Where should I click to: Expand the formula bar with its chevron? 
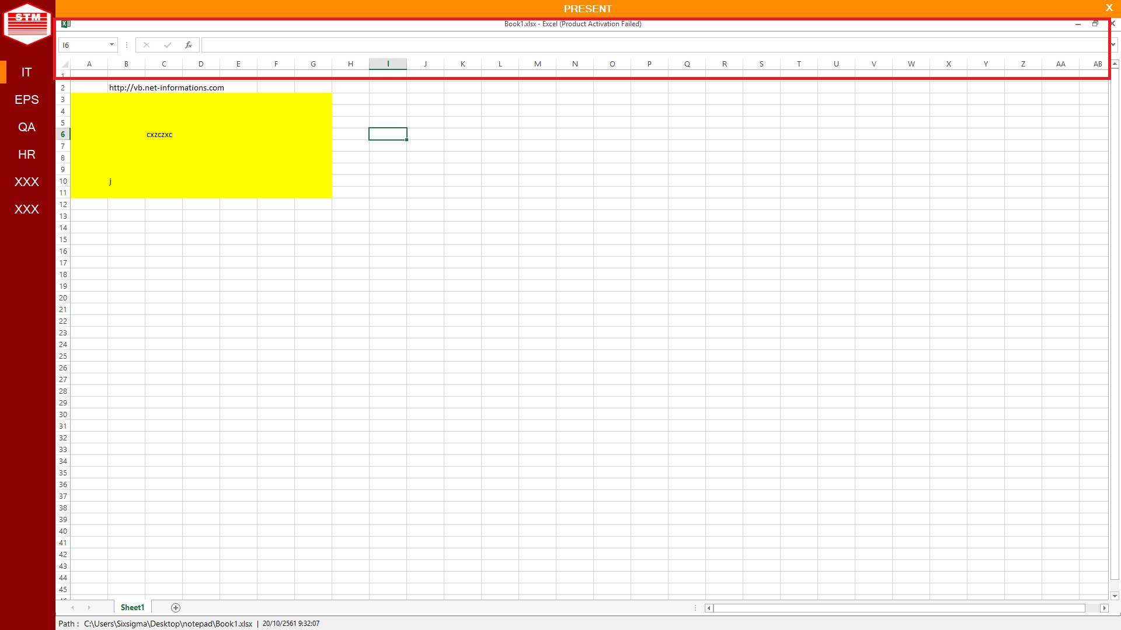pyautogui.click(x=1115, y=44)
